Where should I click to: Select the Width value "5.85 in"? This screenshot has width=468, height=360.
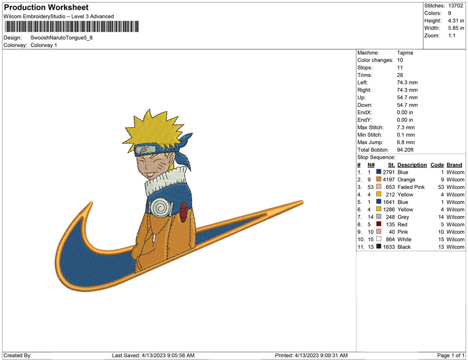[x=456, y=28]
